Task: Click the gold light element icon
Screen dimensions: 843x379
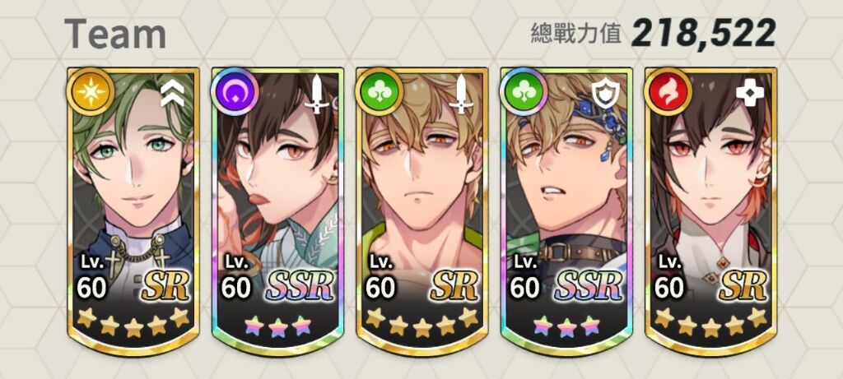Action: pyautogui.click(x=91, y=92)
